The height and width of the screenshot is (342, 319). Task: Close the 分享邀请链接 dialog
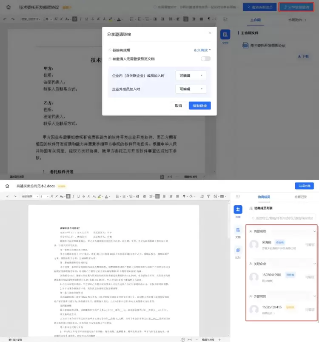pyautogui.click(x=210, y=33)
